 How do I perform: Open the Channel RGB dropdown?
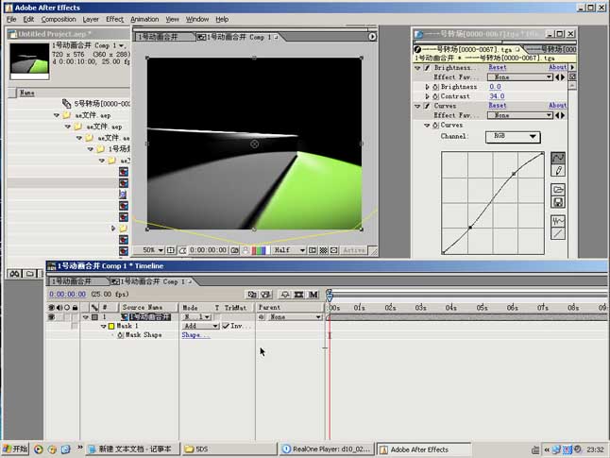click(x=513, y=137)
